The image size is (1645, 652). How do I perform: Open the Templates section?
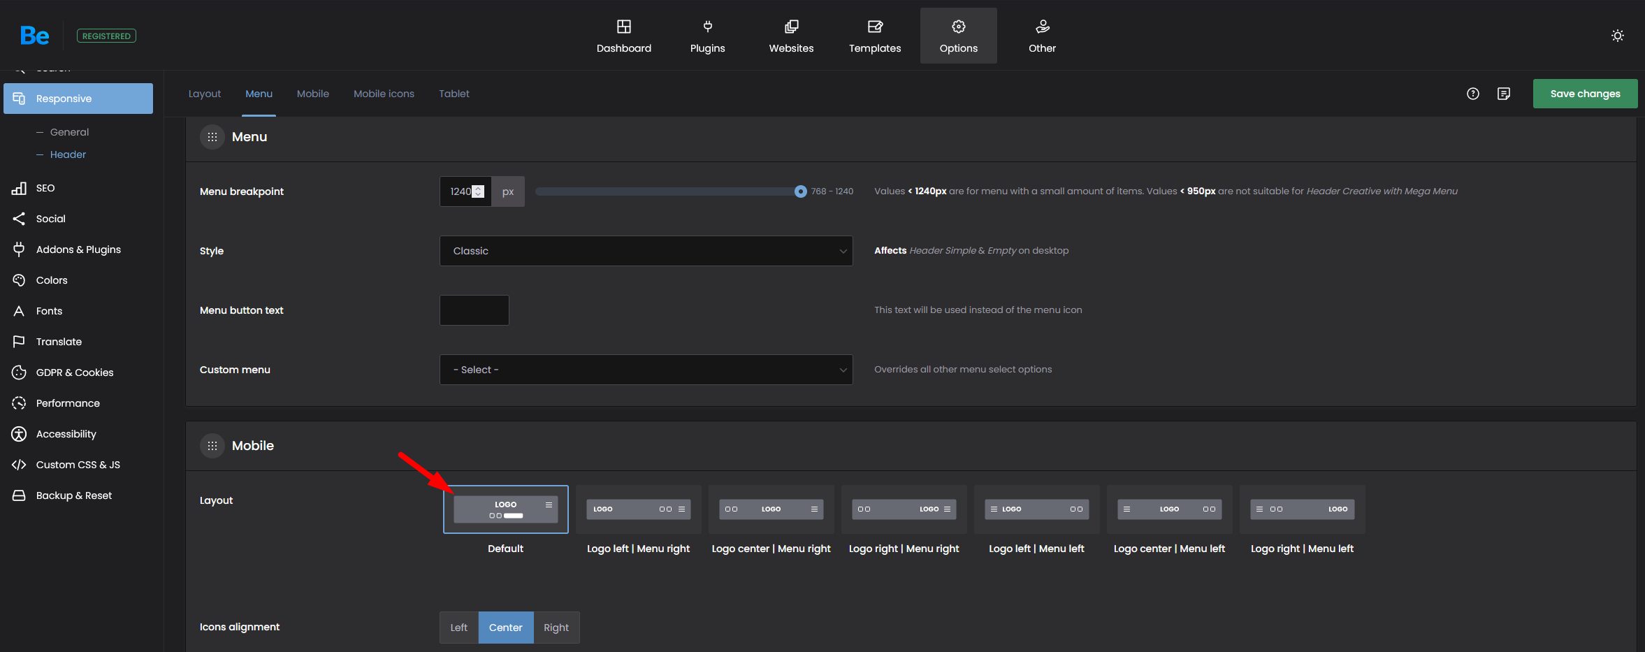pos(875,36)
